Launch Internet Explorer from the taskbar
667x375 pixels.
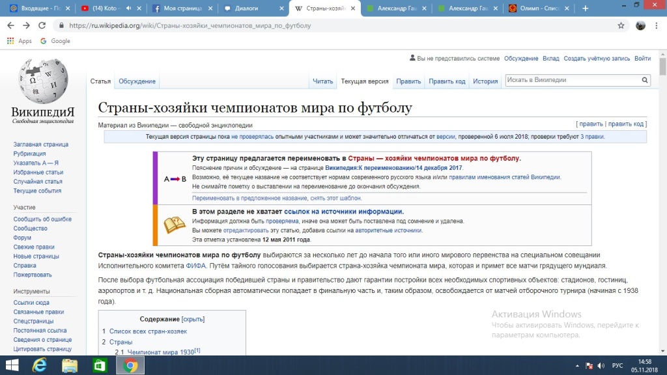(40, 365)
